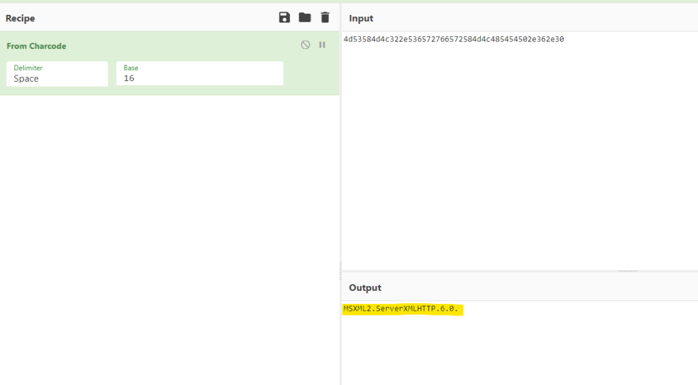Open the Delimiter dropdown showing Space
This screenshot has width=698, height=385.
point(57,78)
